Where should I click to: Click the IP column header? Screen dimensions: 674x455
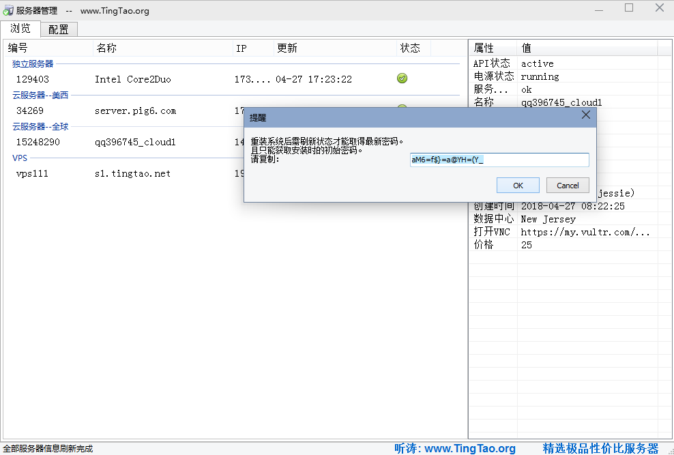tap(253, 48)
